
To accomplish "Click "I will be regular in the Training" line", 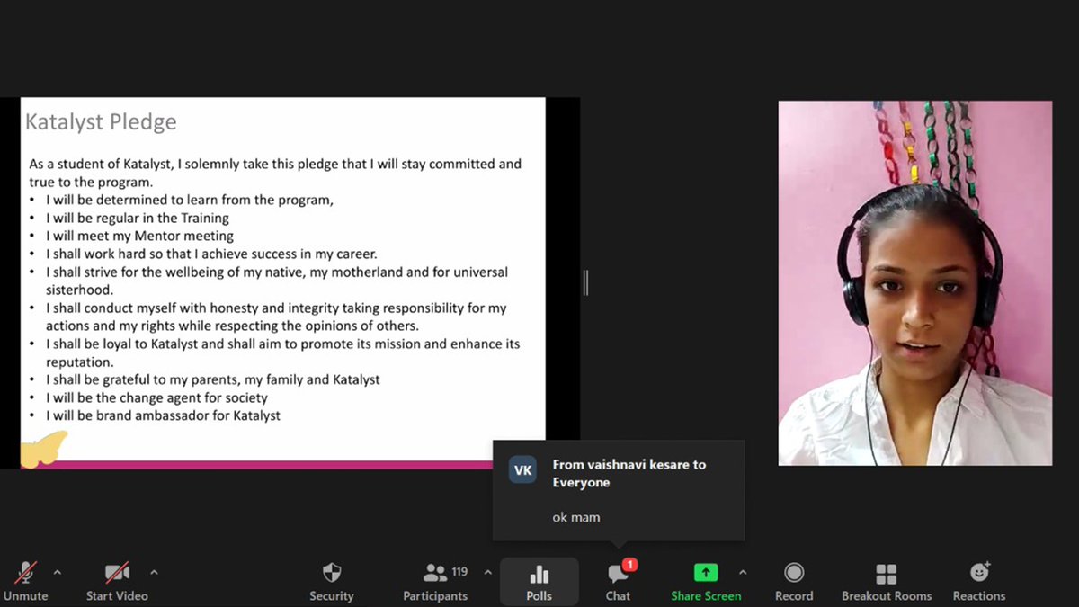I will (x=138, y=218).
